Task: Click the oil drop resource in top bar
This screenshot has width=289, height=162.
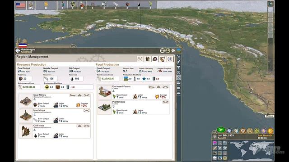Action: 139,4
